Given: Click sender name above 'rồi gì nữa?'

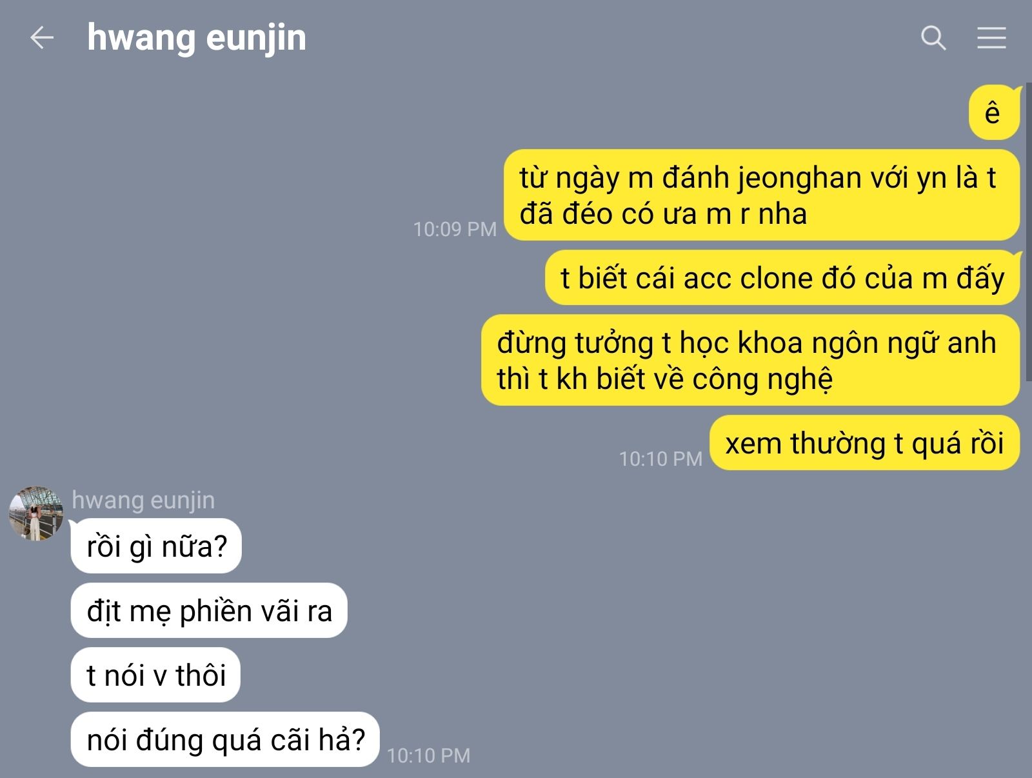Looking at the screenshot, I should 143,500.
